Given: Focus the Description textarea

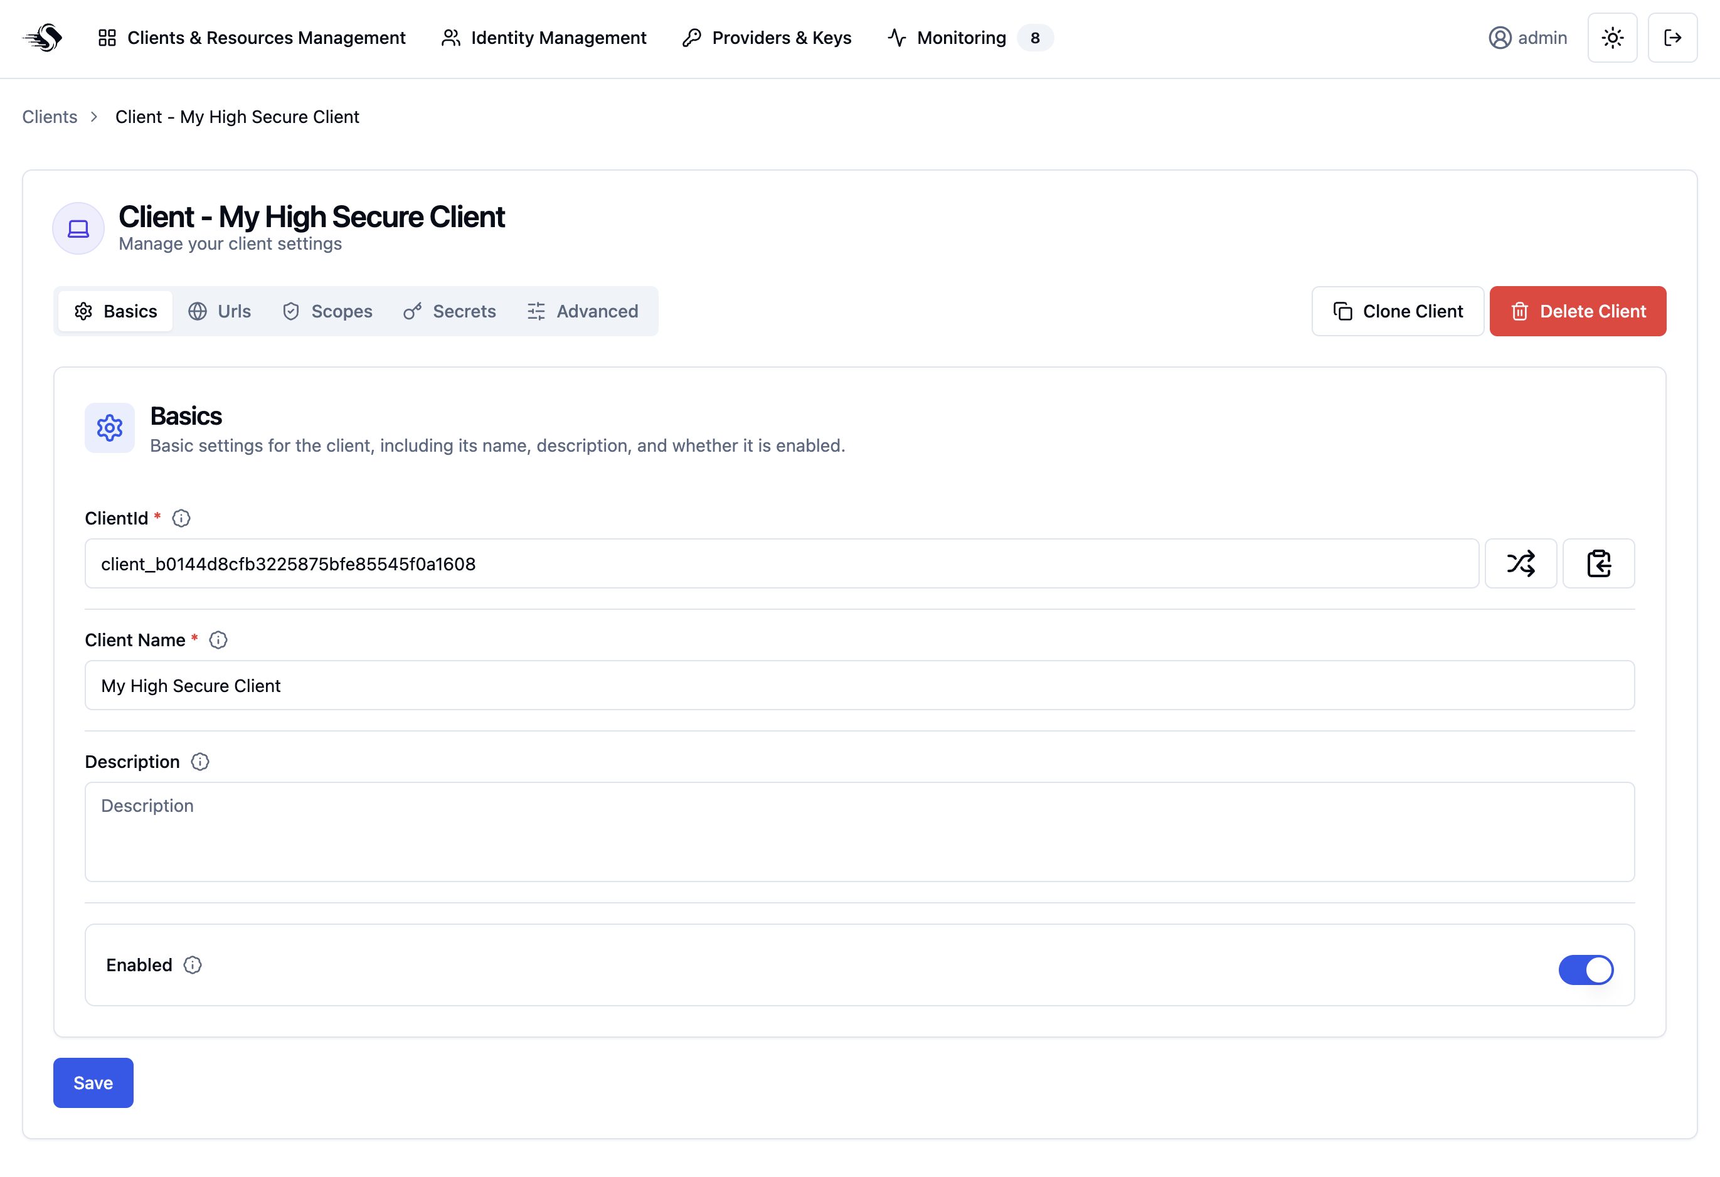Looking at the screenshot, I should tap(860, 832).
